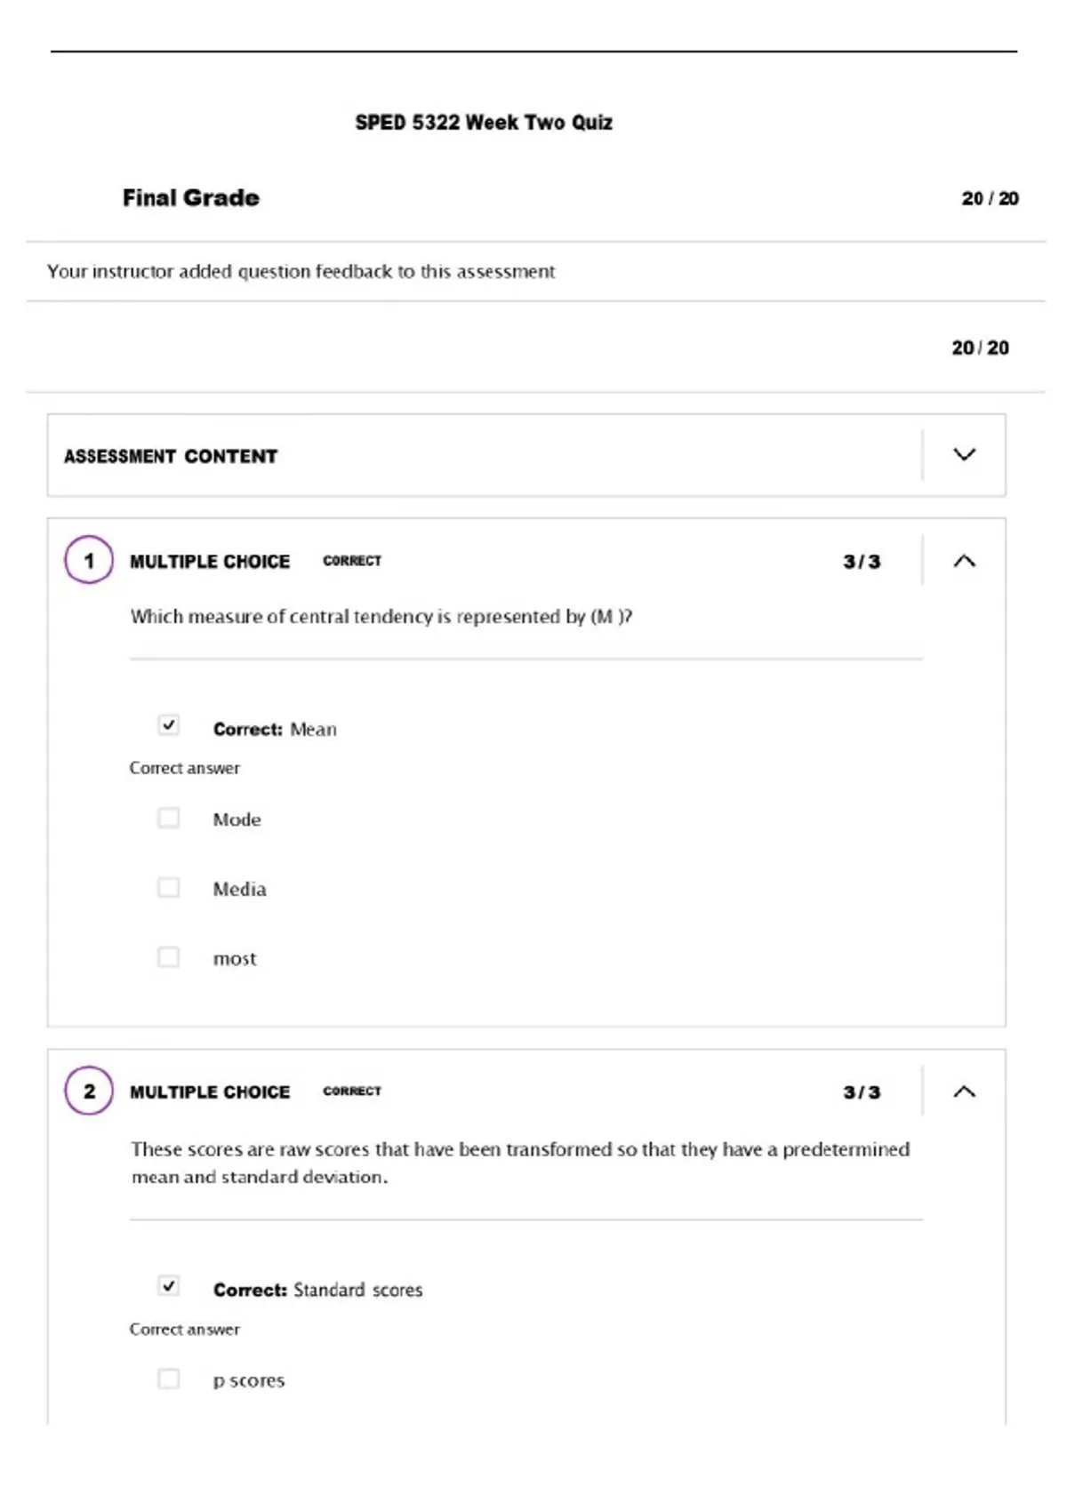
Task: Collapse question 1 using its chevron
Action: (964, 561)
